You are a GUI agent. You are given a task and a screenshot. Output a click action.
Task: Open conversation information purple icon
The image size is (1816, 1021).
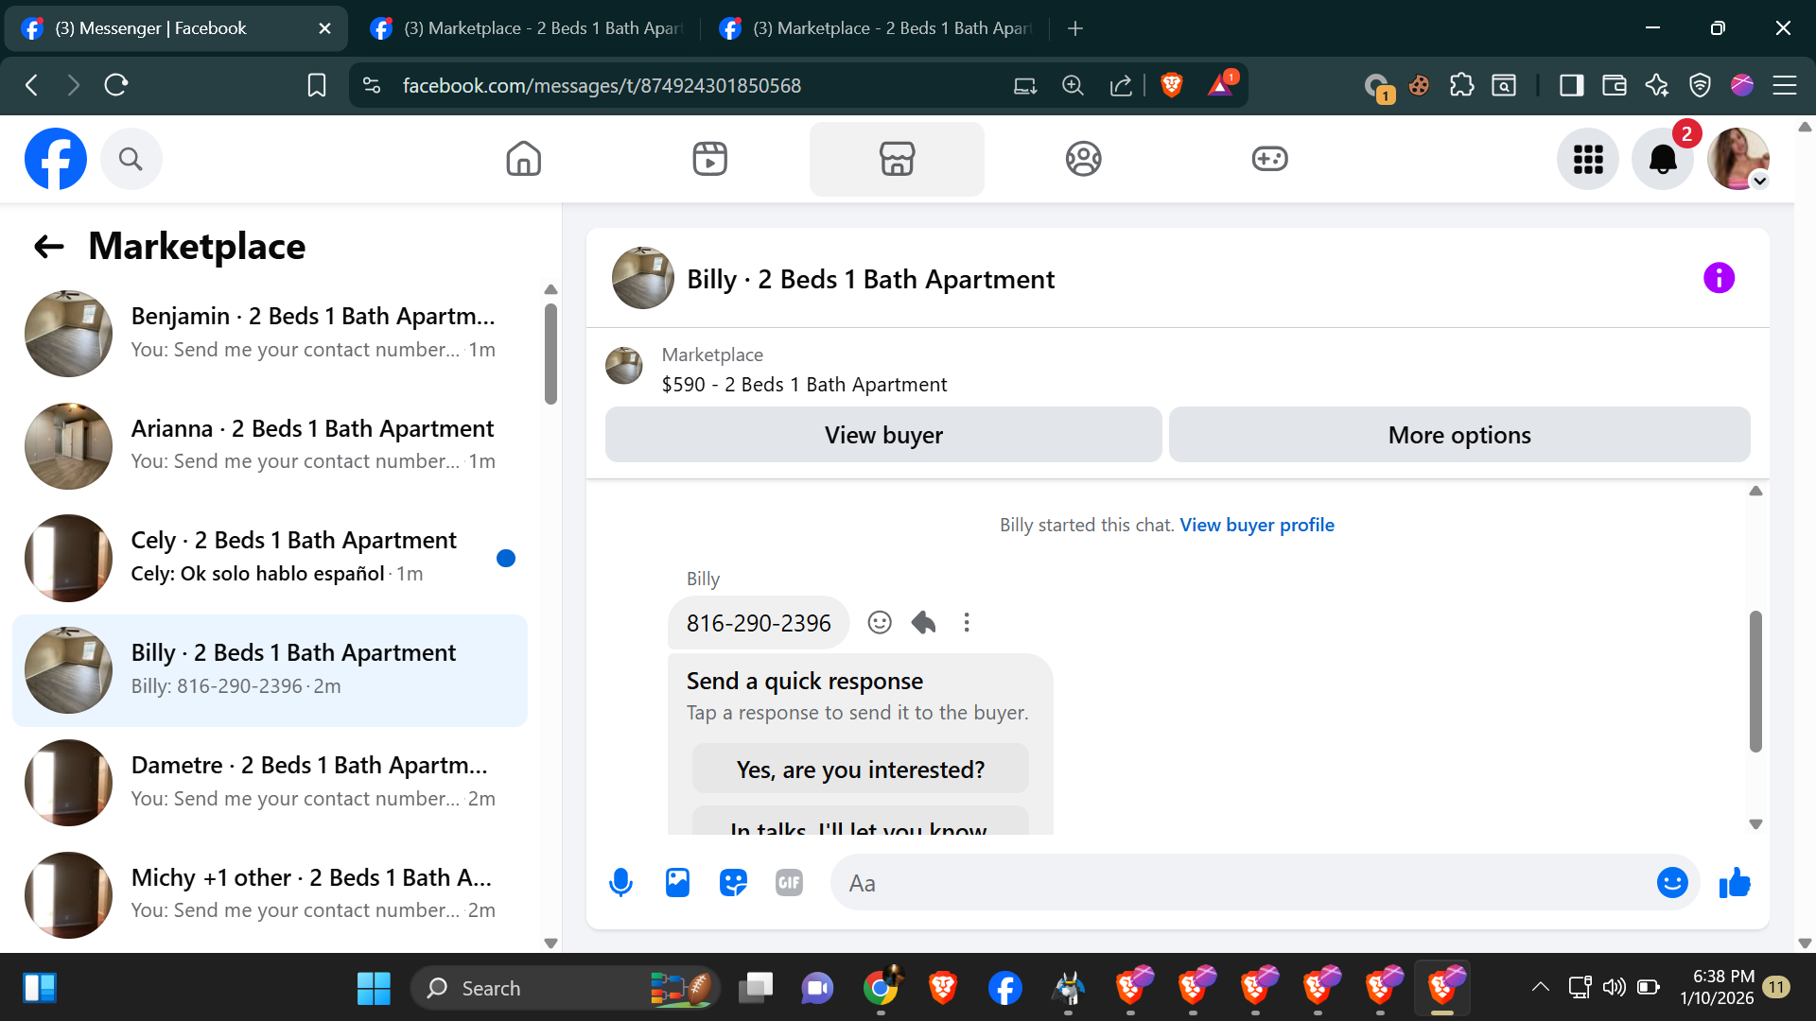[1719, 278]
